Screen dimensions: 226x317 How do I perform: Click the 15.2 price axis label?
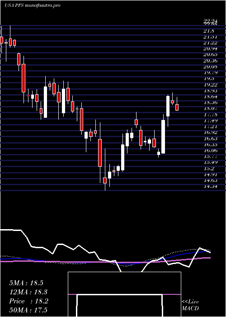209,168
